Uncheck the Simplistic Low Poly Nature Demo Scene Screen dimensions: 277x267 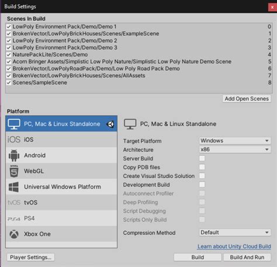pos(9,61)
